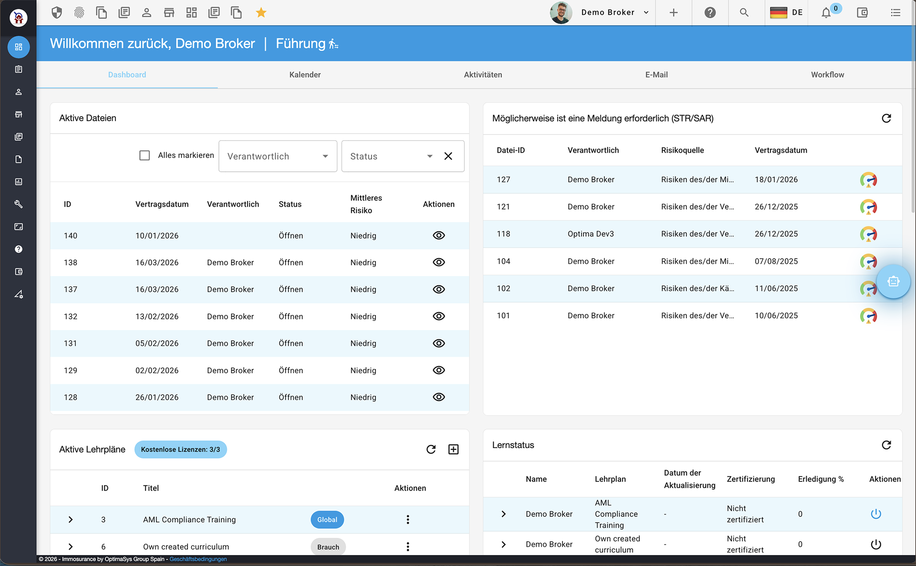916x566 pixels.
Task: Open the Verantwortlich filter dropdown
Action: pos(278,156)
